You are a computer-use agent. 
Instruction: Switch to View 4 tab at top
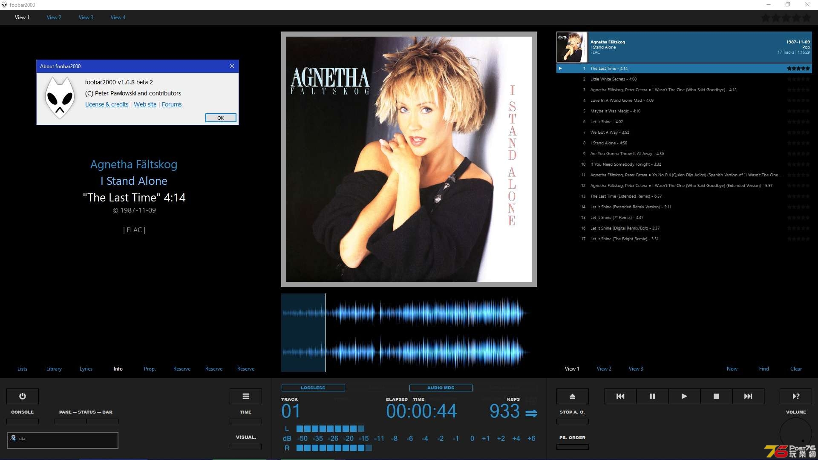(x=118, y=17)
